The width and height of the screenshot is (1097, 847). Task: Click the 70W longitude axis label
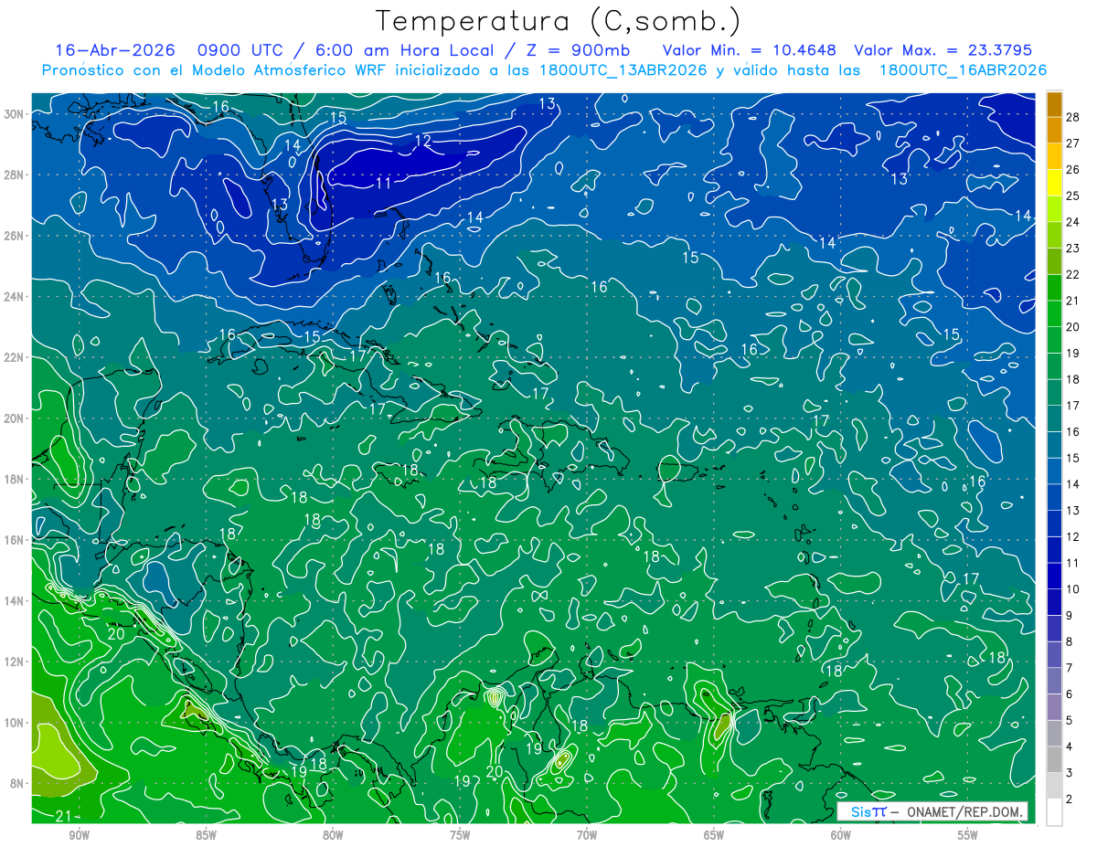click(586, 834)
